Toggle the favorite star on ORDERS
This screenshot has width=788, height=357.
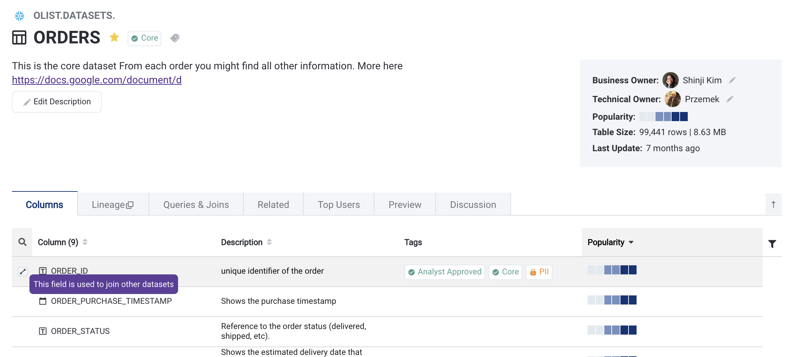click(114, 37)
